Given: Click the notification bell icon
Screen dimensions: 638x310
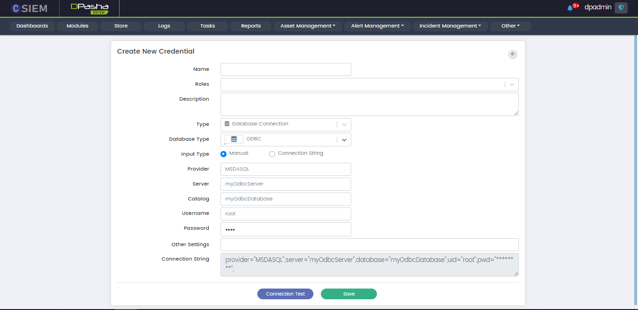Looking at the screenshot, I should (x=570, y=8).
